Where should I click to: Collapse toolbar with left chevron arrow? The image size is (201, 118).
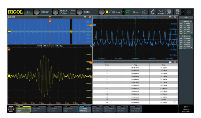click(124, 12)
